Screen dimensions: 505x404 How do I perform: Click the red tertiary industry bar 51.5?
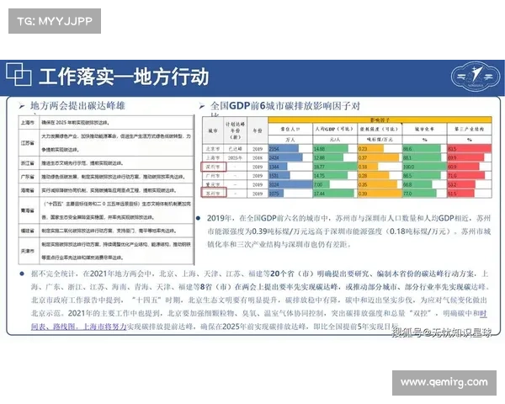pos(461,194)
